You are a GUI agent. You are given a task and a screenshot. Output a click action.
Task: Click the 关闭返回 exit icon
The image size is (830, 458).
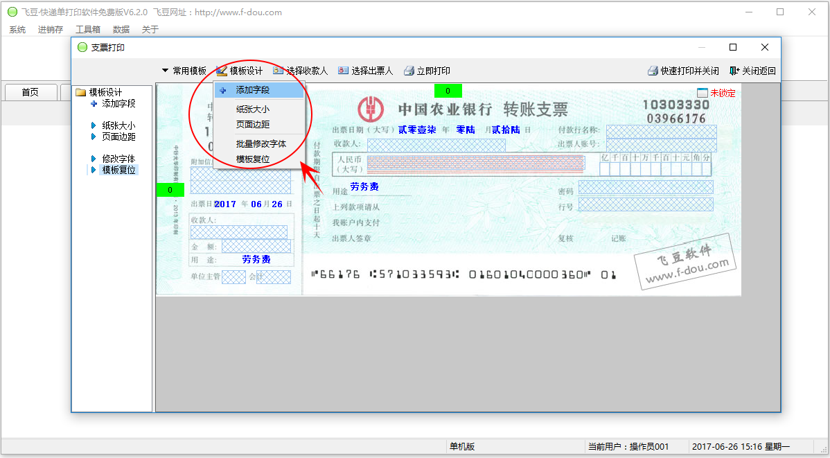pyautogui.click(x=734, y=71)
